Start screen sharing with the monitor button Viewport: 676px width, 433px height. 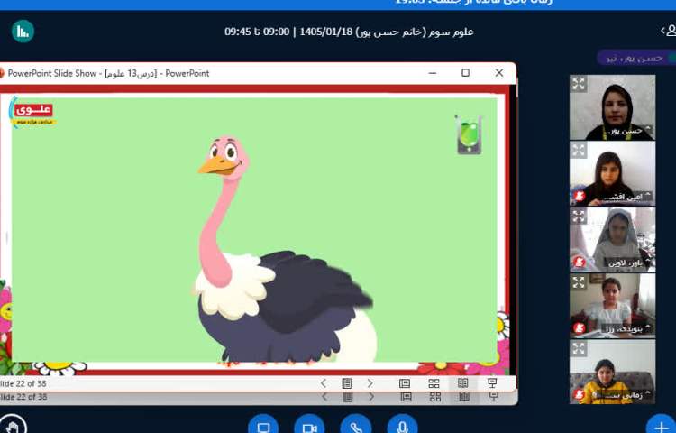[x=263, y=425]
